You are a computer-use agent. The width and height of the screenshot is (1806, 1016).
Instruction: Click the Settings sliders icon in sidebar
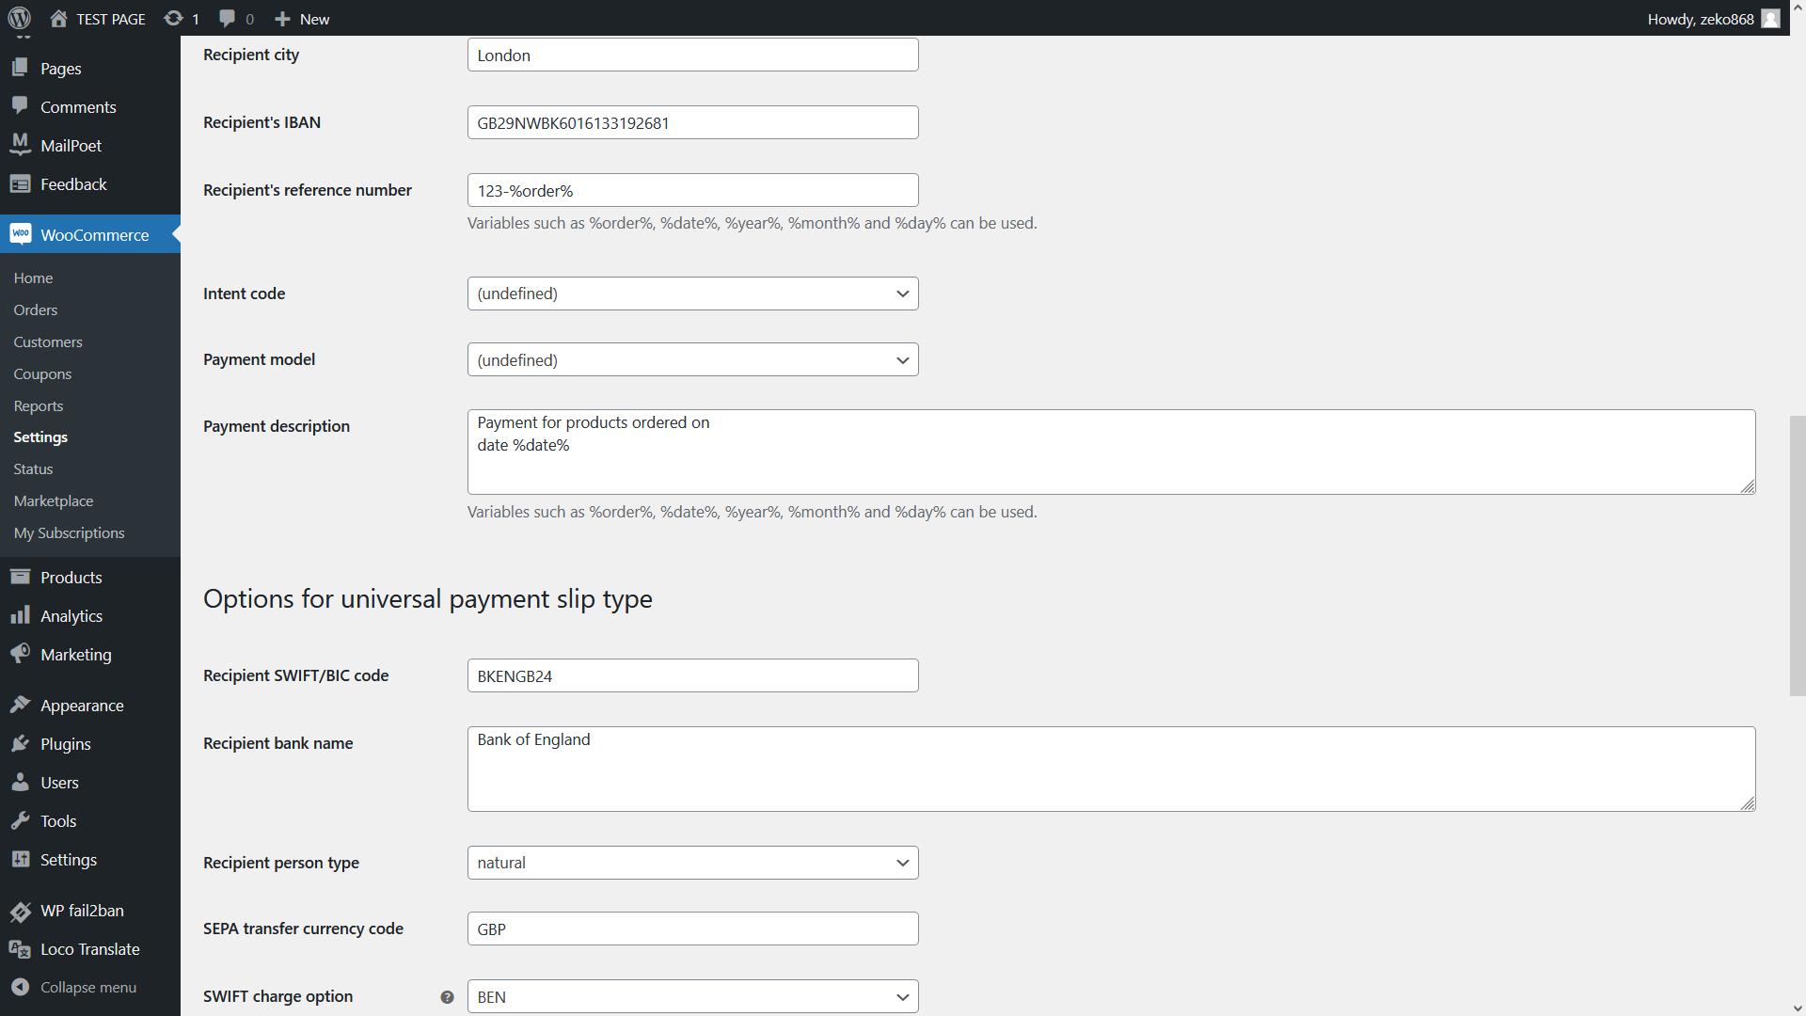pos(20,859)
